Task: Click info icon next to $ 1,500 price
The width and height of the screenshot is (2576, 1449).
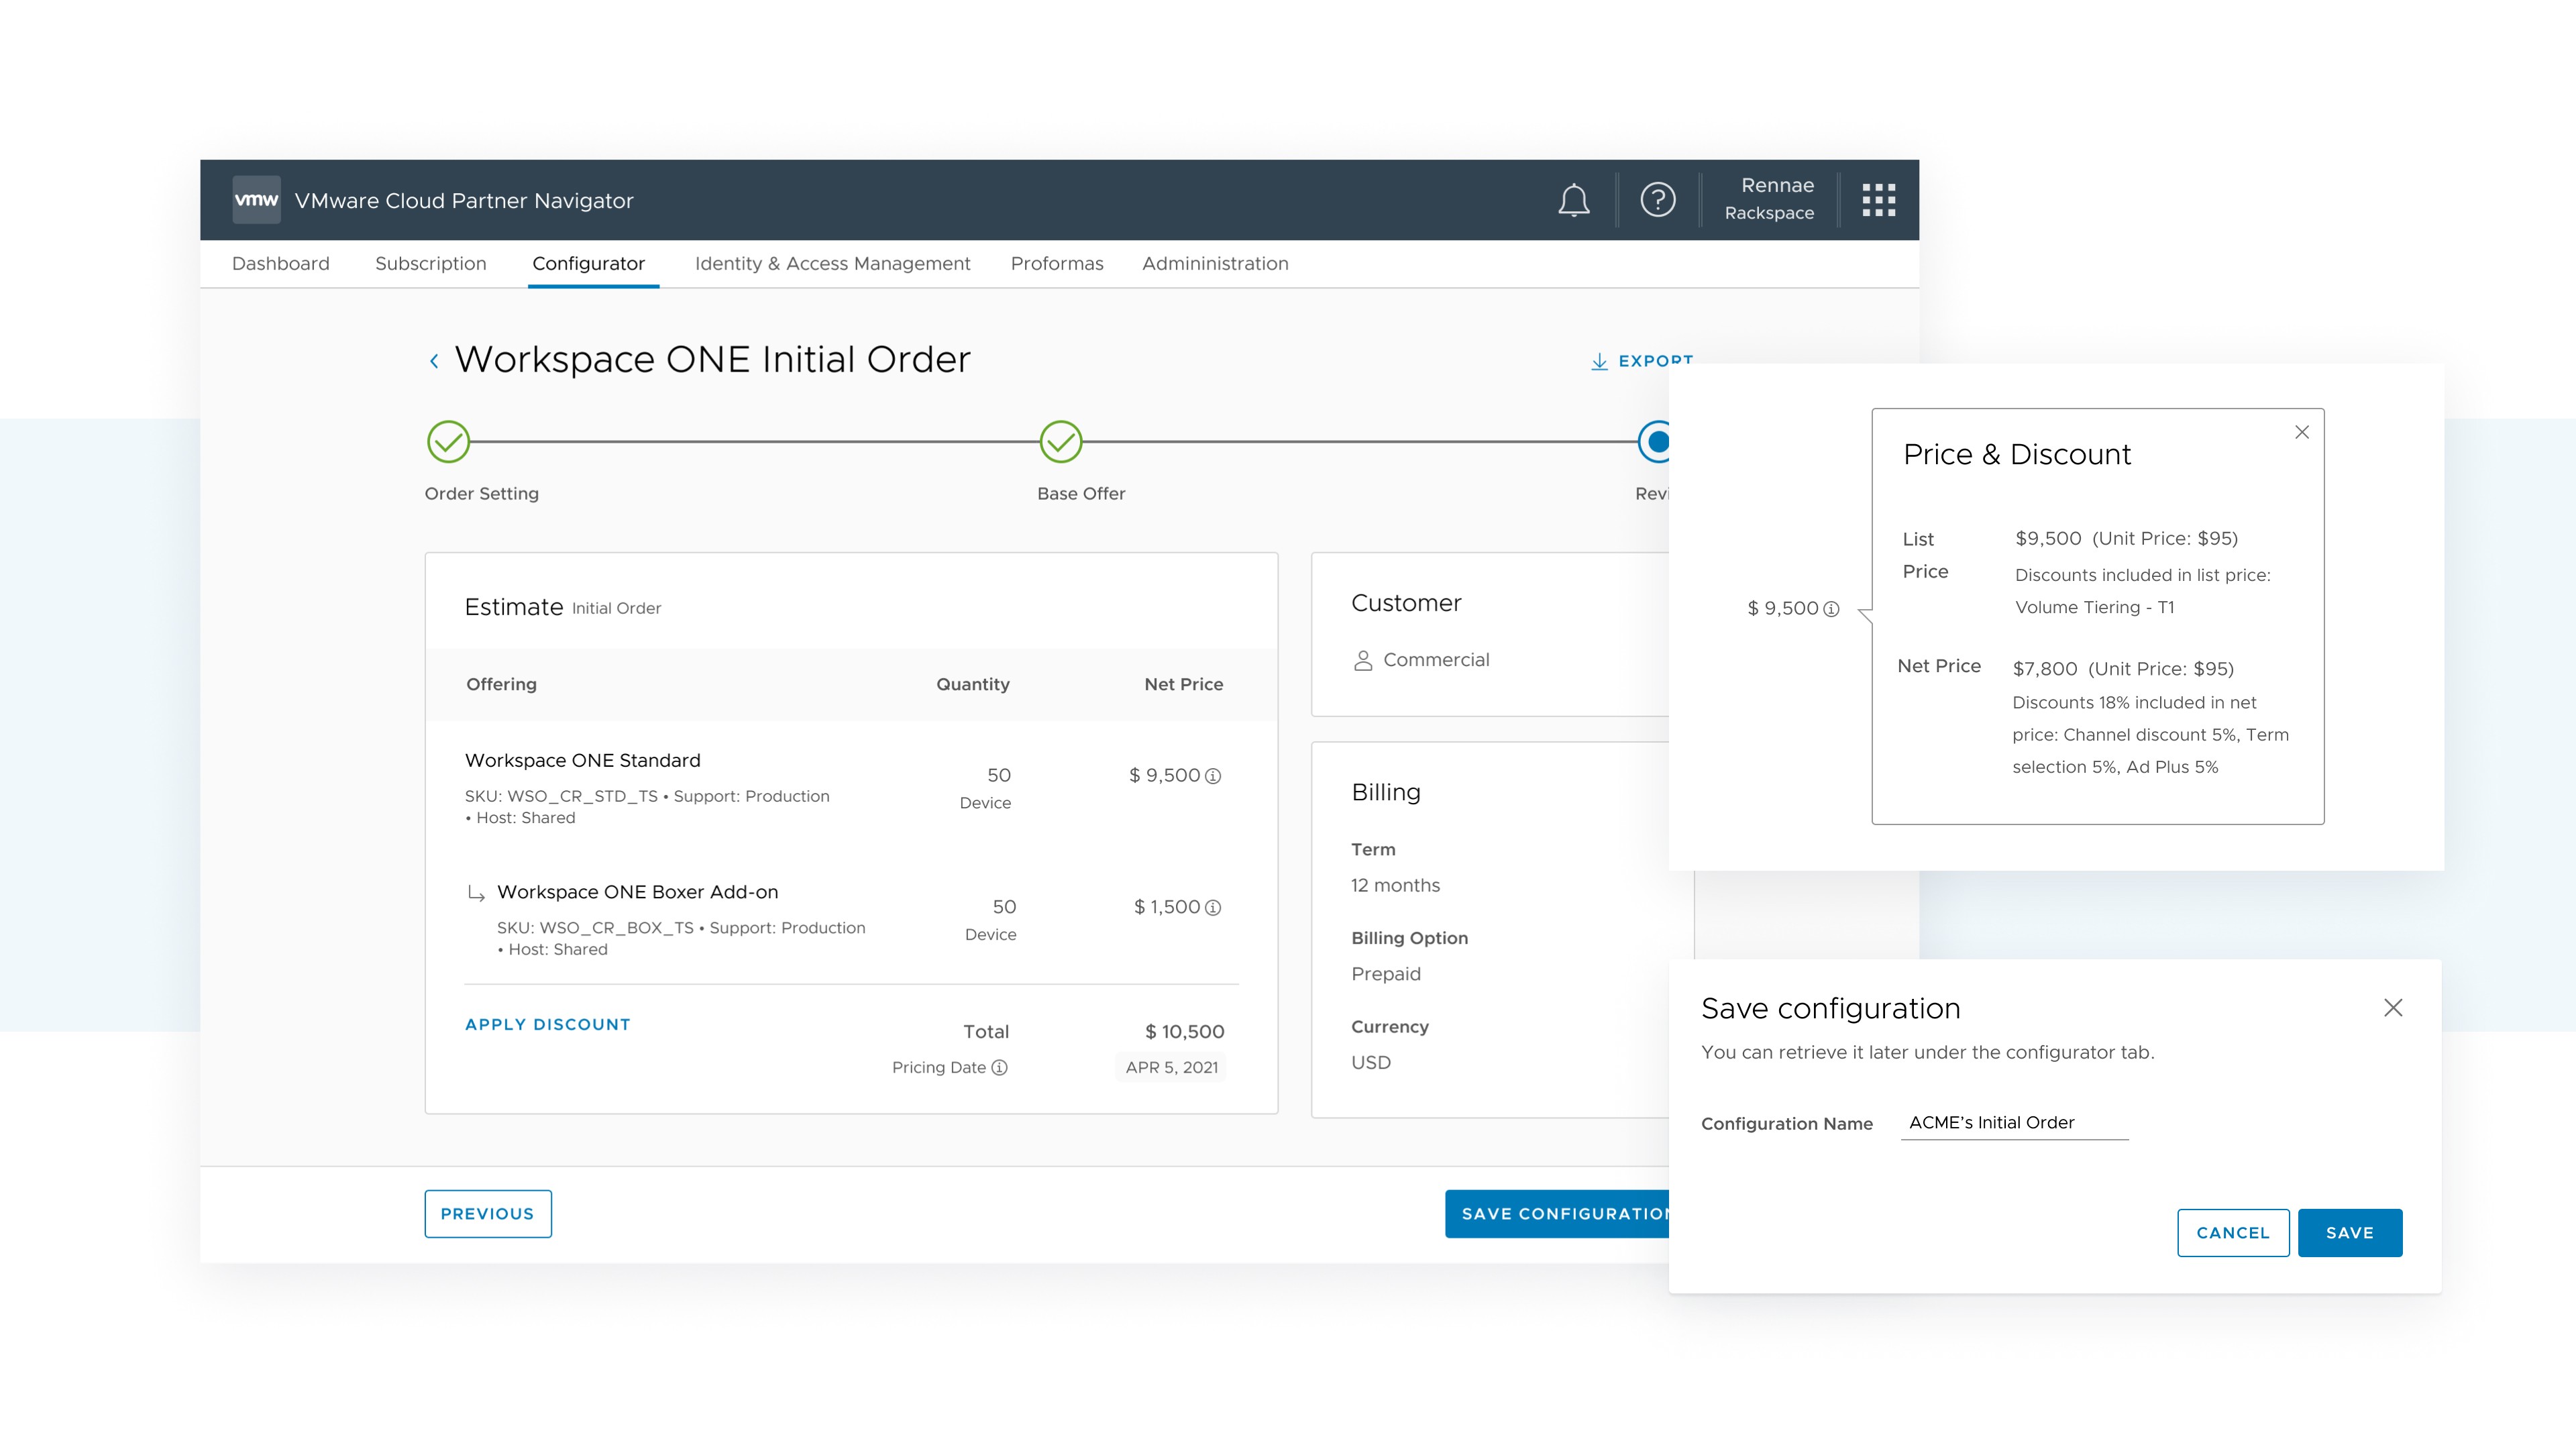Action: (x=1213, y=908)
